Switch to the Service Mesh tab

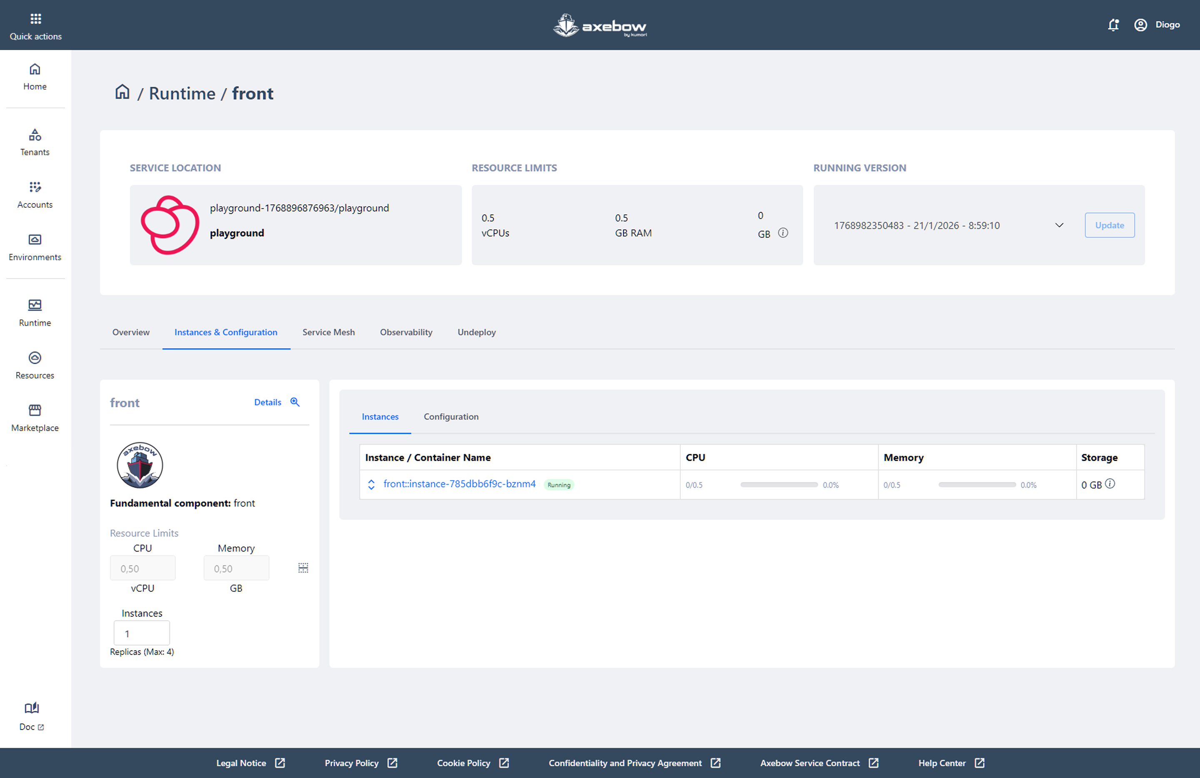coord(328,332)
